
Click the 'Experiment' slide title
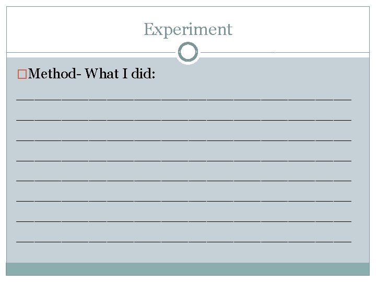click(x=188, y=29)
